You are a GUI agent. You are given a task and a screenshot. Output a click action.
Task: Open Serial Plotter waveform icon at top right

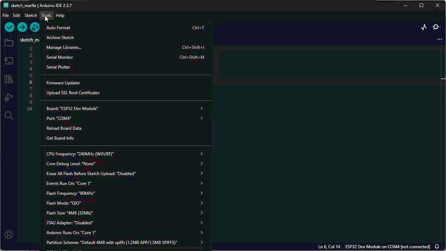(424, 27)
